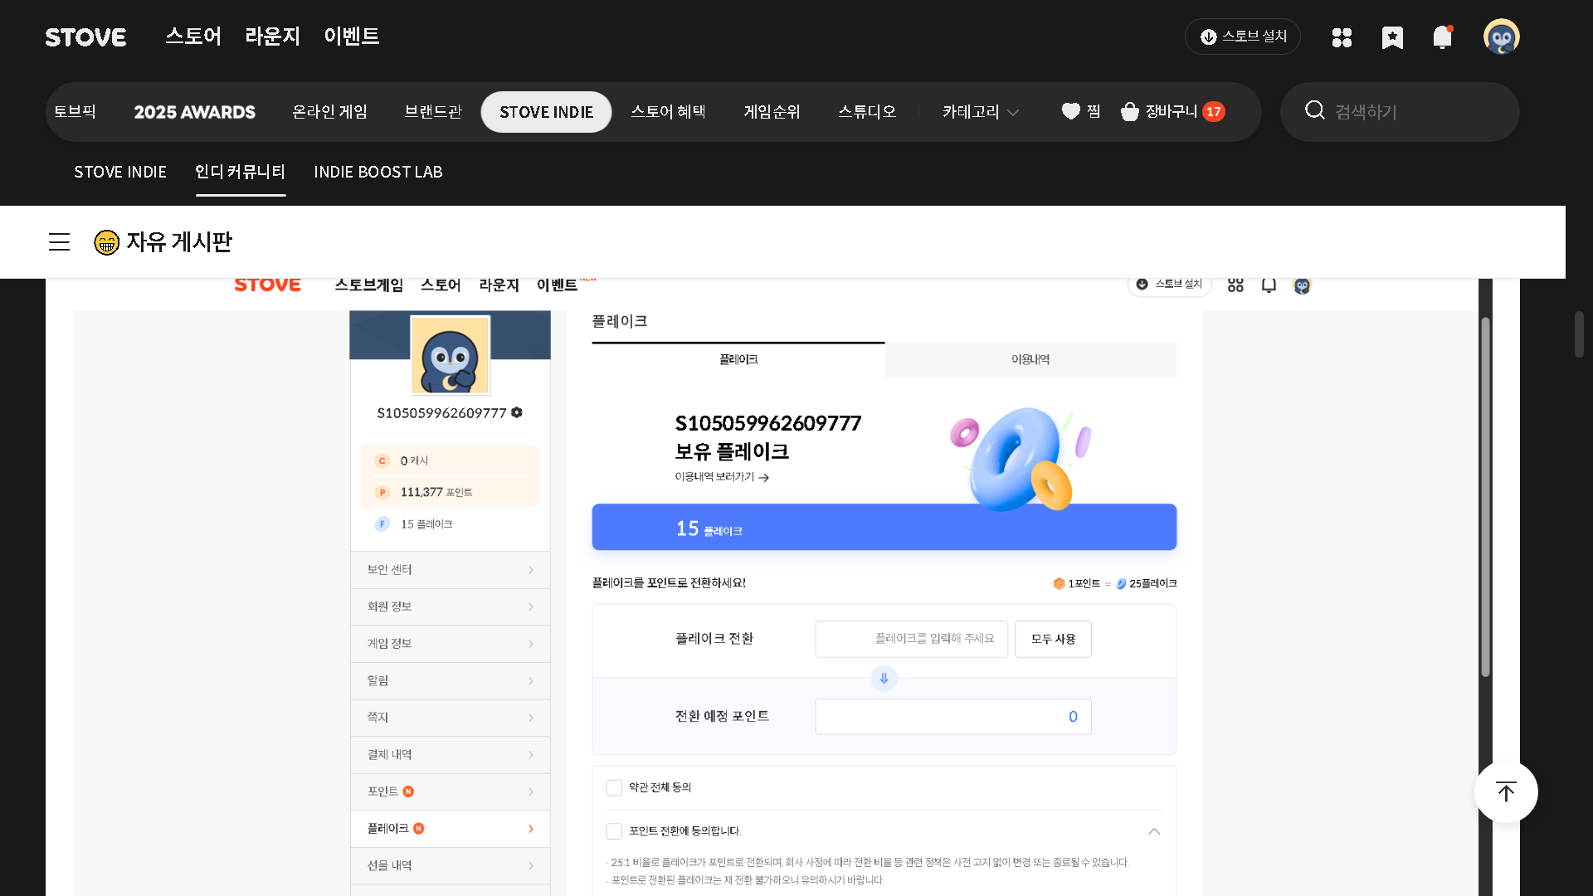Open the bookmark star icon
The height and width of the screenshot is (896, 1593).
1392,37
